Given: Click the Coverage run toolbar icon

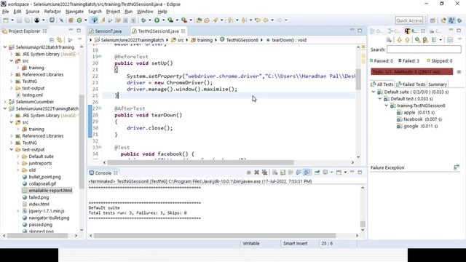Looking at the screenshot, I should (170, 20).
